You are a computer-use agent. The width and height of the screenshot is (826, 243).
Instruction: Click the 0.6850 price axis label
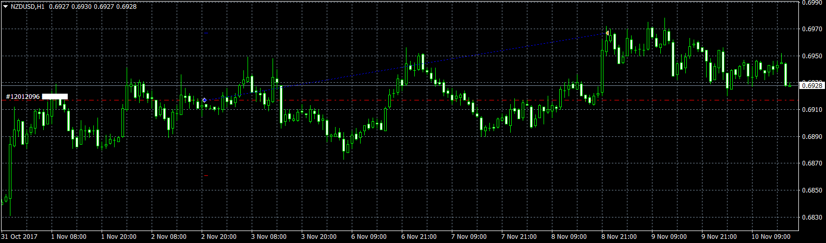[x=812, y=190]
